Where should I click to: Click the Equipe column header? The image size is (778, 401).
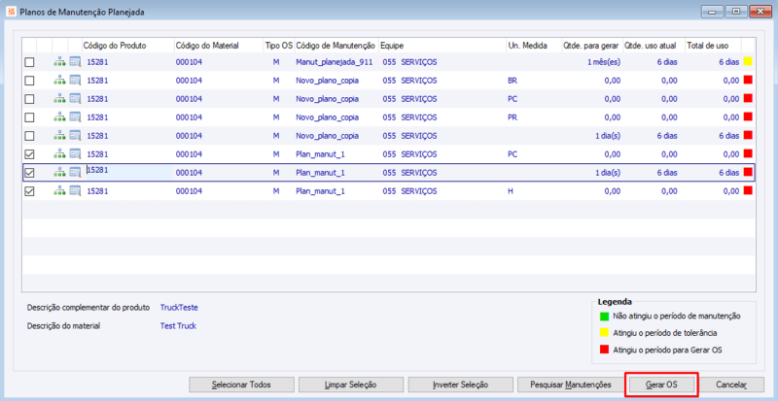(442, 46)
